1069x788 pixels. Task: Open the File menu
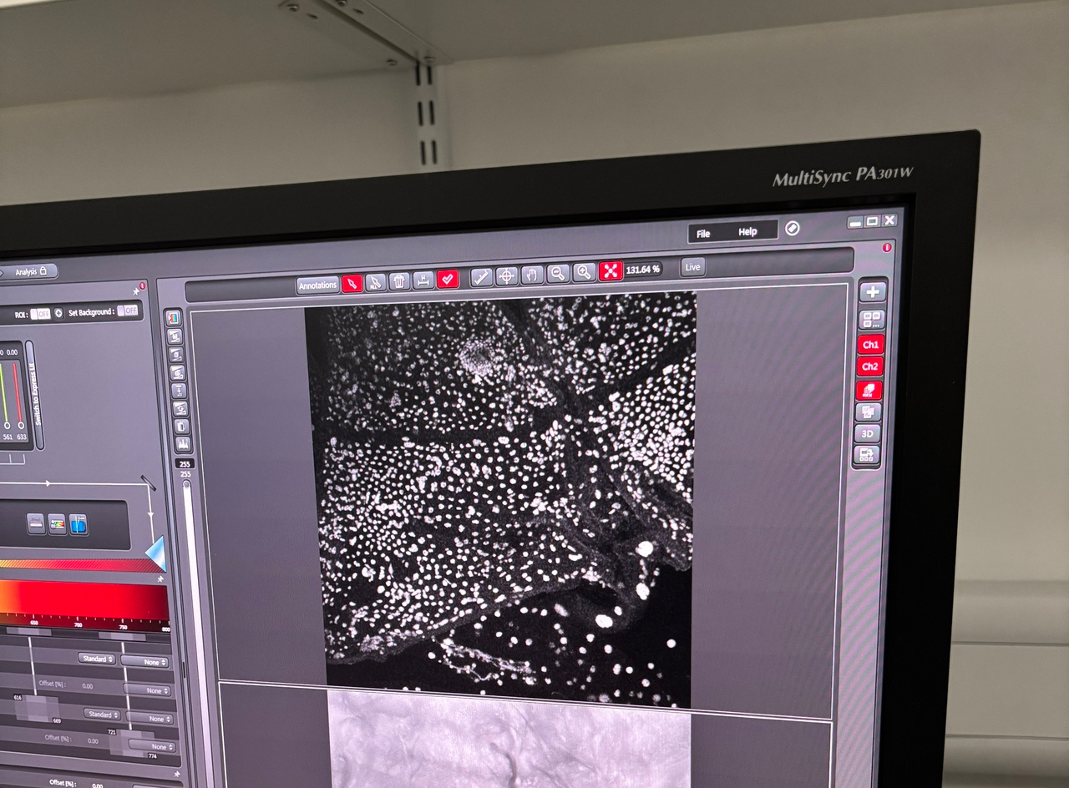[x=703, y=234]
